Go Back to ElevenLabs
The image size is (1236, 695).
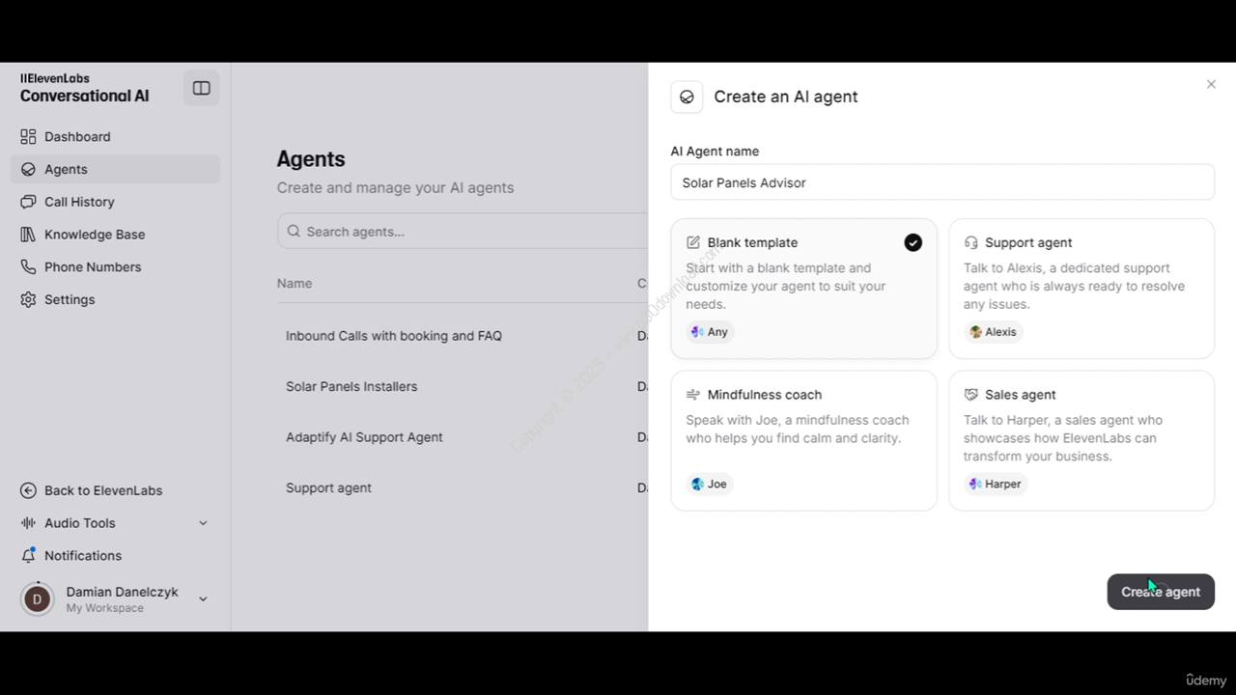pyautogui.click(x=116, y=490)
